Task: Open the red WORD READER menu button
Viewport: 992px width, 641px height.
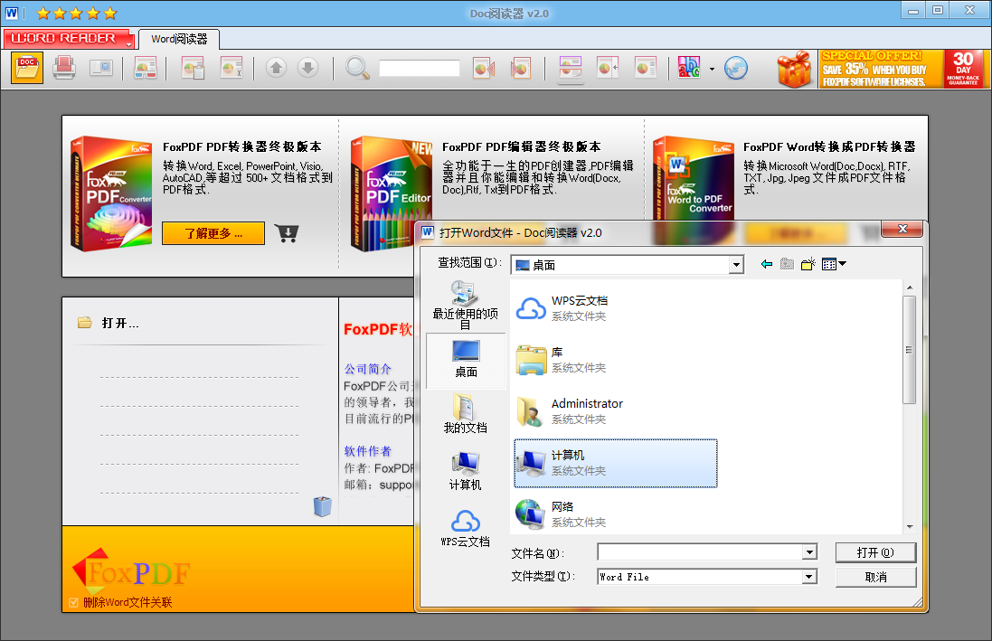Action: click(x=69, y=39)
